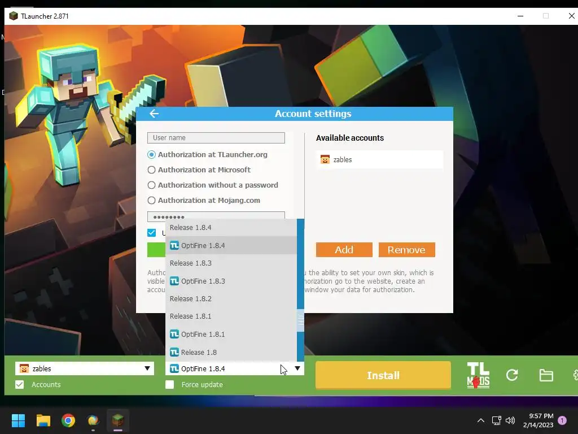The width and height of the screenshot is (578, 434).
Task: Click the Remove account button
Action: tap(406, 250)
